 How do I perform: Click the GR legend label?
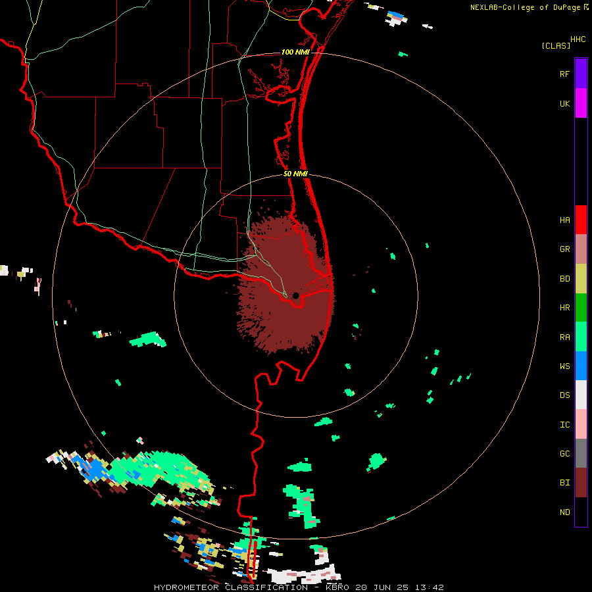tap(564, 249)
